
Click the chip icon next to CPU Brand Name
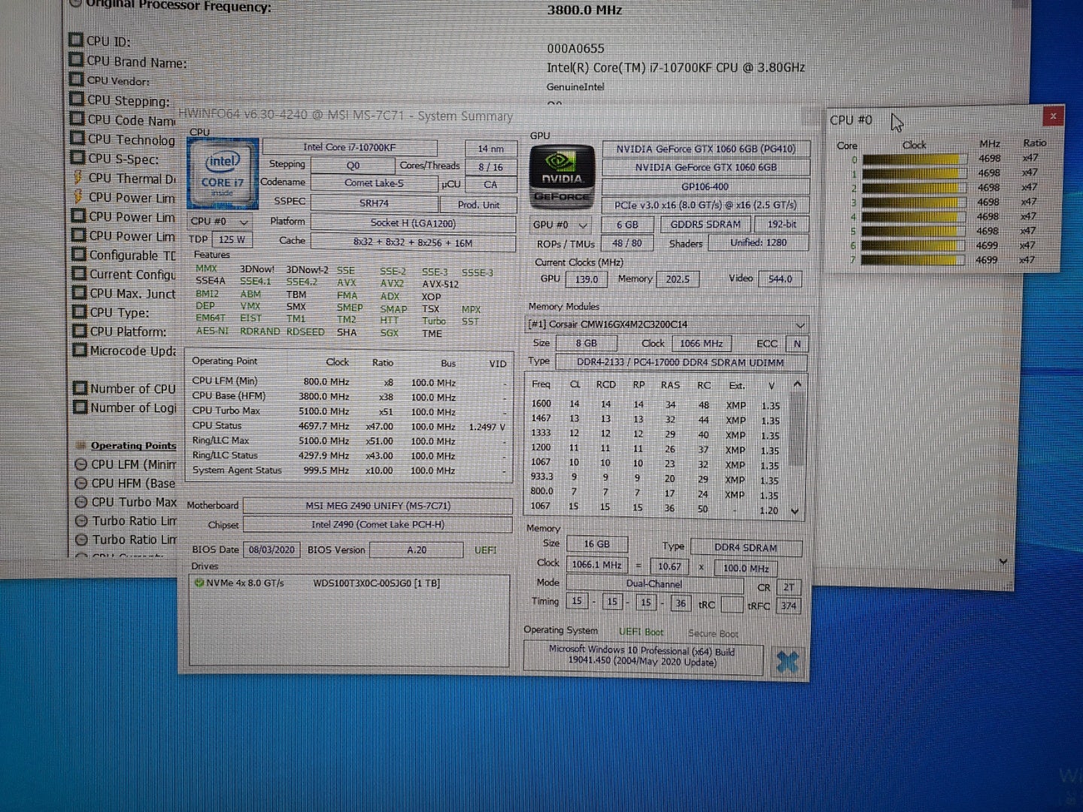coord(76,60)
